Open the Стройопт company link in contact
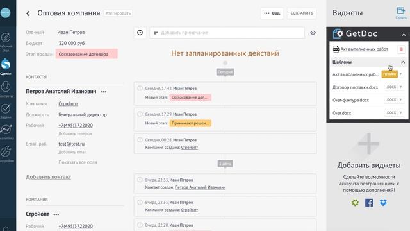This screenshot has width=410, height=231. pyautogui.click(x=68, y=104)
